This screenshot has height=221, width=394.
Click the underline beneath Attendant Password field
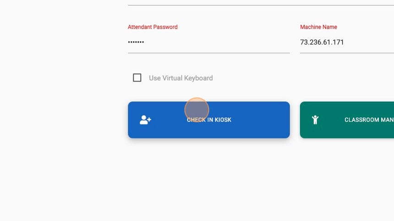[208, 53]
